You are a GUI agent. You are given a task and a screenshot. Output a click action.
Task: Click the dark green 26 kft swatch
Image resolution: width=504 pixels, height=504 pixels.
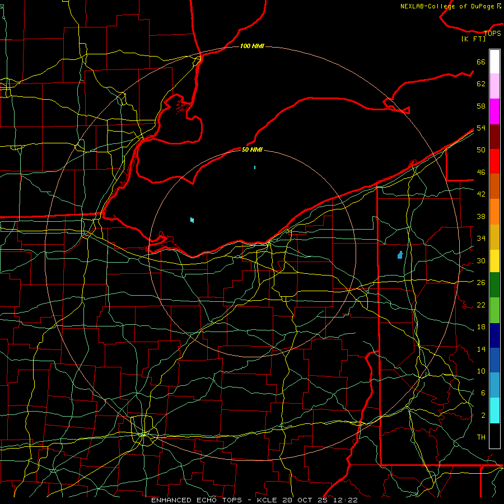494,285
